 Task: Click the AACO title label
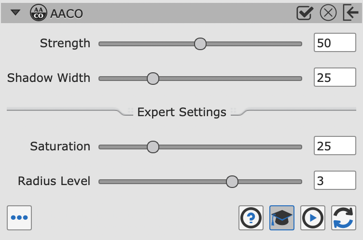[67, 13]
